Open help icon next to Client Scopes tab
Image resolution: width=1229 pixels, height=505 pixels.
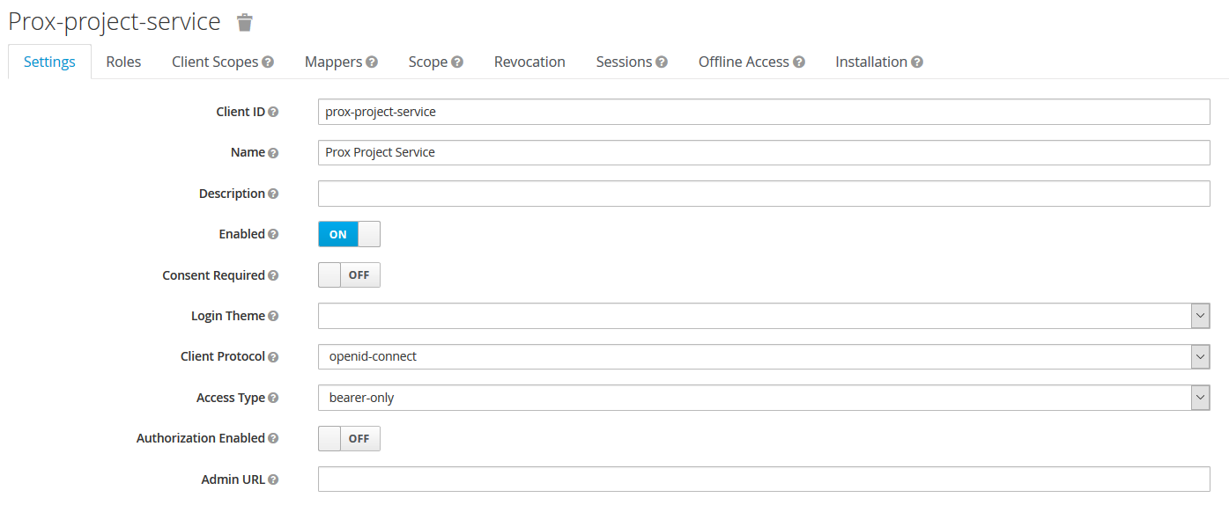268,62
